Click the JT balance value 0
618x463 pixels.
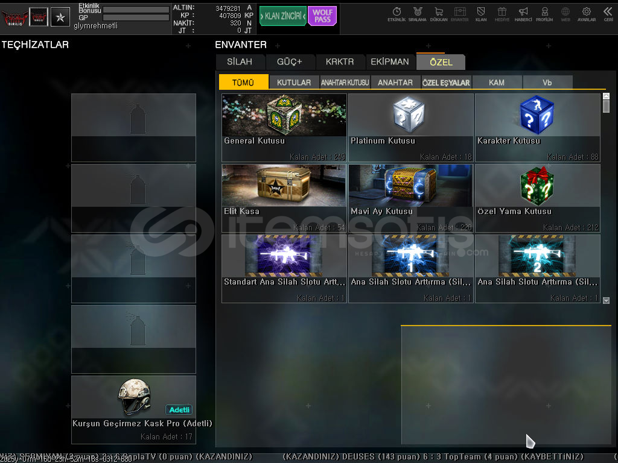[x=239, y=30]
